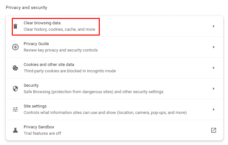Click the cookie icon
Viewport: 228px width, 145px height.
pos(15,68)
